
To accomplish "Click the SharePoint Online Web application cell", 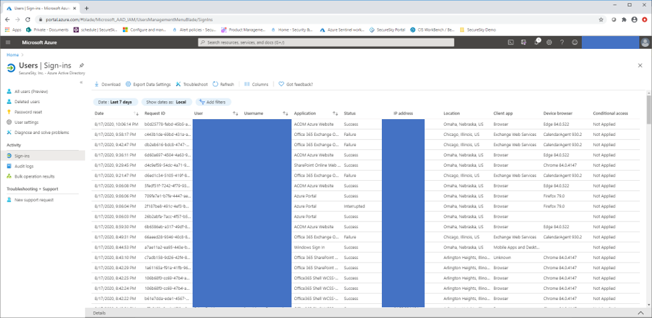I will coord(317,165).
